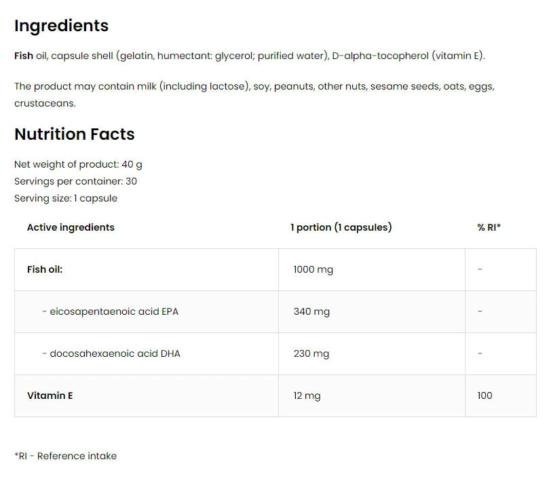553x483 pixels.
Task: Click the 'Vitamin E' row label
Action: (x=50, y=395)
